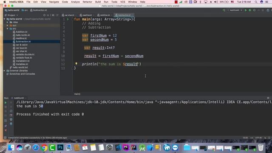Image resolution: width=272 pixels, height=153 pixels.
Task: Open Safari from the Dock
Action: tap(36, 147)
